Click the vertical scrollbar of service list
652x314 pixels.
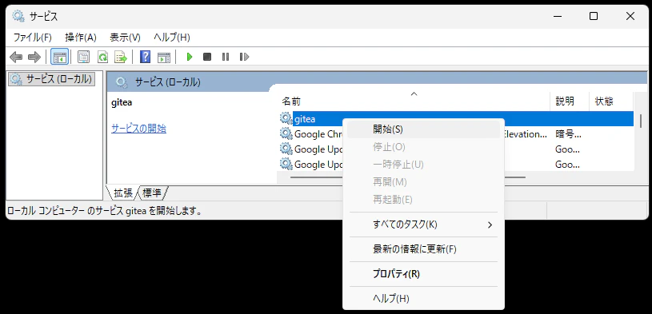[640, 121]
